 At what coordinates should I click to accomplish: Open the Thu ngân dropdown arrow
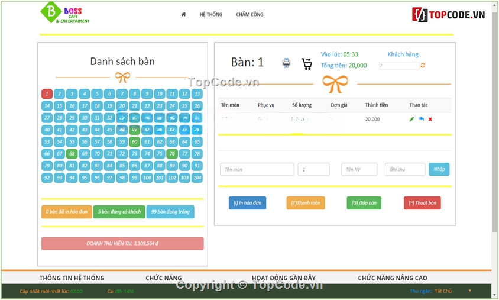469,291
